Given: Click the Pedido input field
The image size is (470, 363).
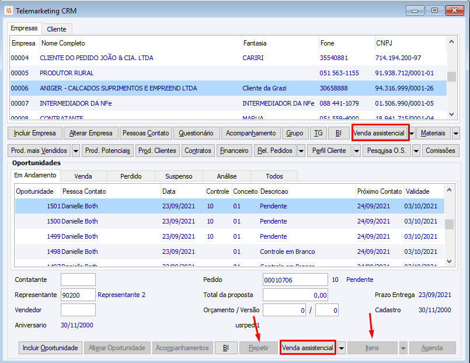Looking at the screenshot, I should click(x=295, y=280).
